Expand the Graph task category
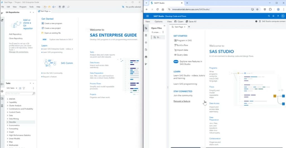 [8, 132]
